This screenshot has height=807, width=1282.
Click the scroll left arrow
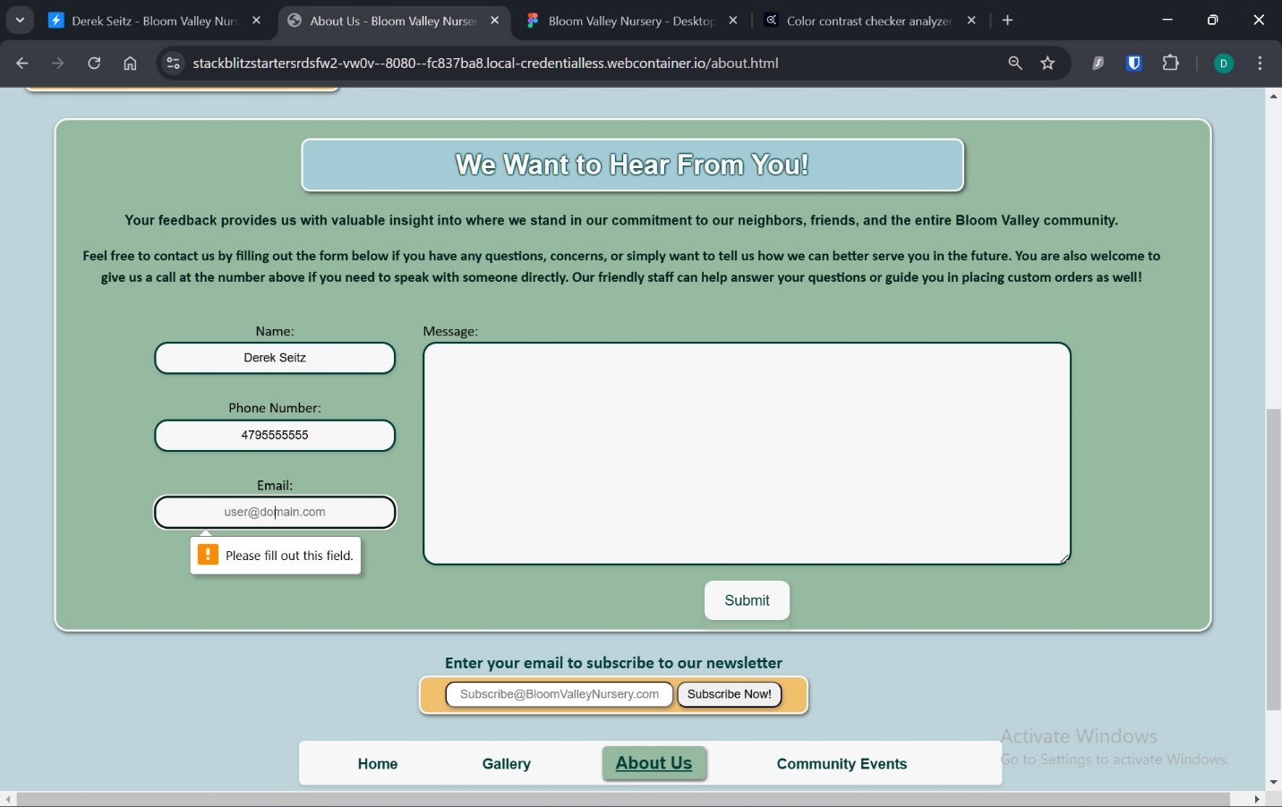coord(8,799)
